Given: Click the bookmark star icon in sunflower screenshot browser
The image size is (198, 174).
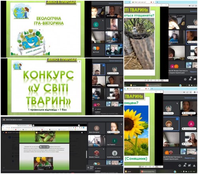Looking at the screenshot, I should tap(191, 92).
